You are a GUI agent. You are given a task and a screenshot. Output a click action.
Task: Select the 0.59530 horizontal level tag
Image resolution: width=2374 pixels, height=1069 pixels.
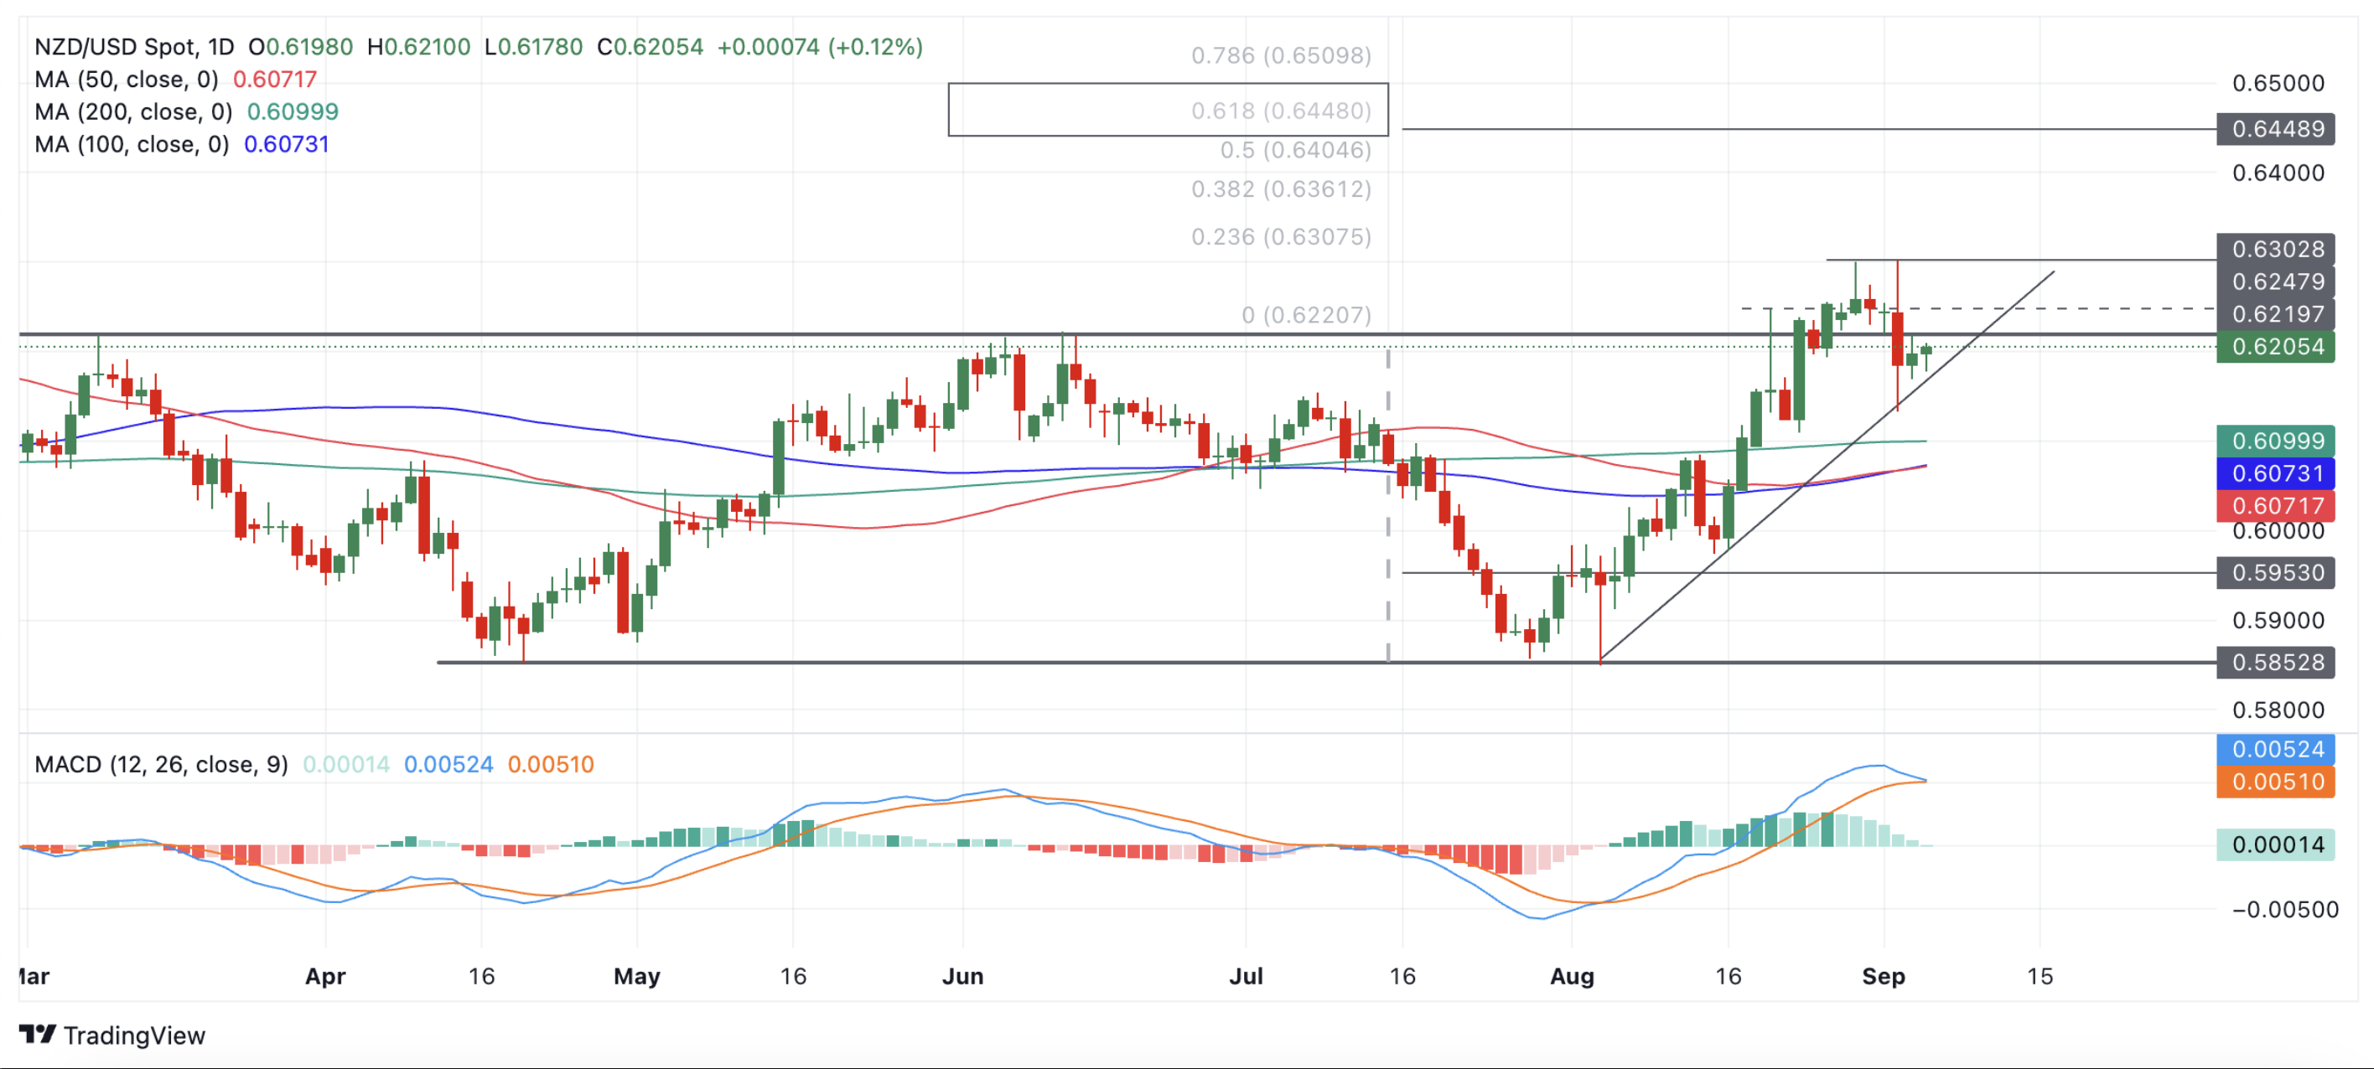[2275, 573]
